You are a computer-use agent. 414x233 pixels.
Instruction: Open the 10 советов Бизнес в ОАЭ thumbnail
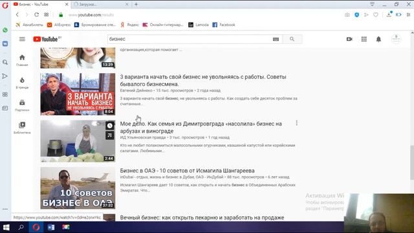pyautogui.click(x=78, y=188)
